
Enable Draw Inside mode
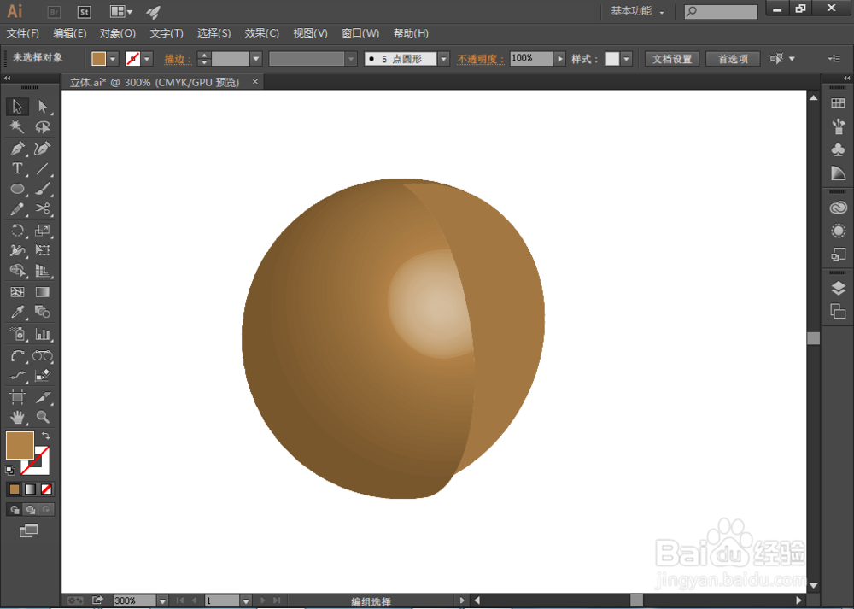(46, 510)
